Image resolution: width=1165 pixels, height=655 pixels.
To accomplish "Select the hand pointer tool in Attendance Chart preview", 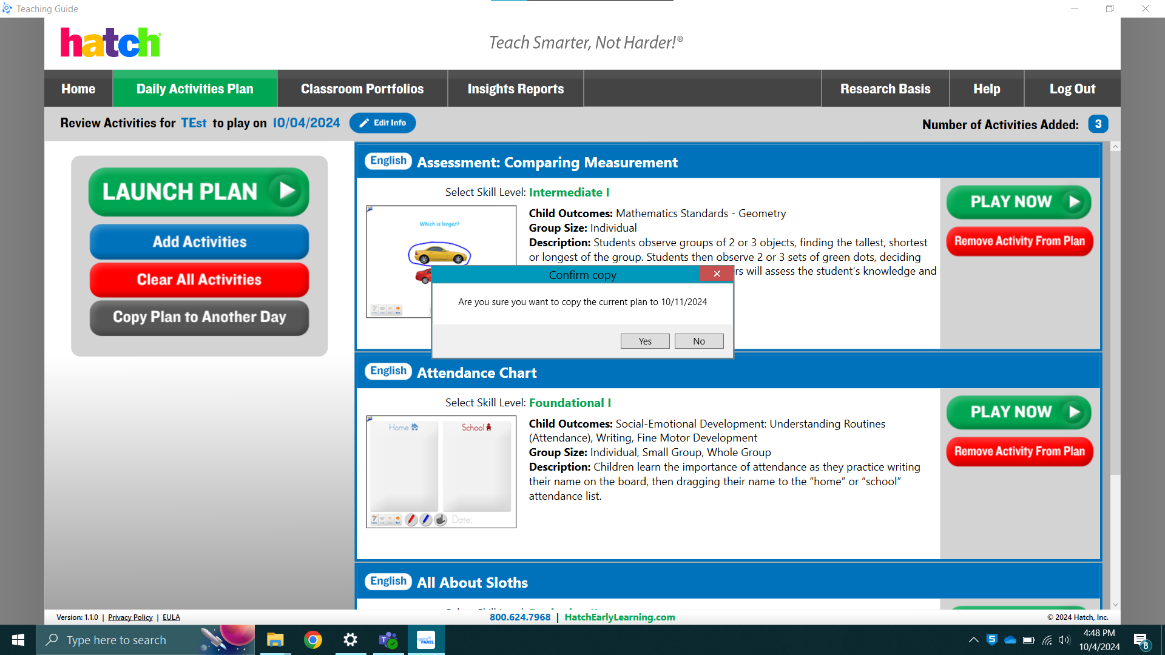I will [441, 519].
